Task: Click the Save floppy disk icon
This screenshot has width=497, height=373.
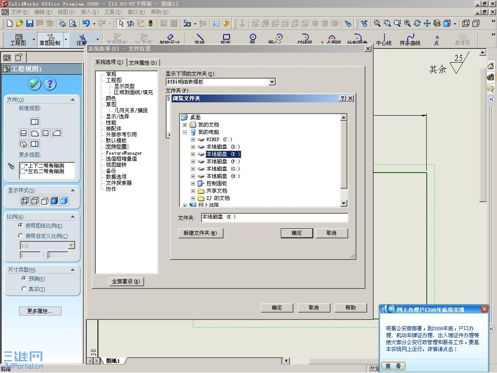Action: click(29, 23)
